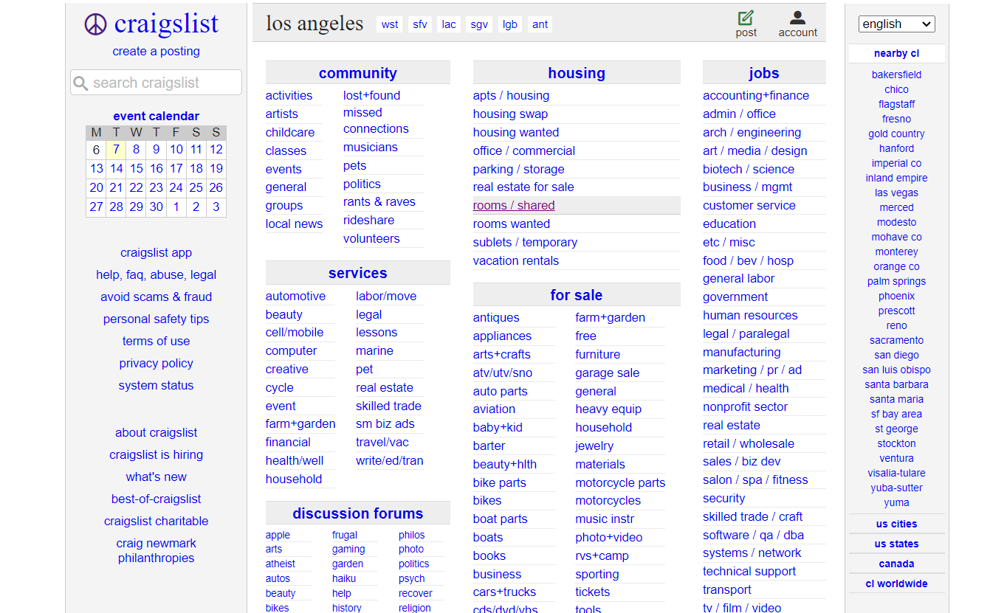Open apts / housing listings
Viewport: 990px width, 613px height.
(511, 95)
